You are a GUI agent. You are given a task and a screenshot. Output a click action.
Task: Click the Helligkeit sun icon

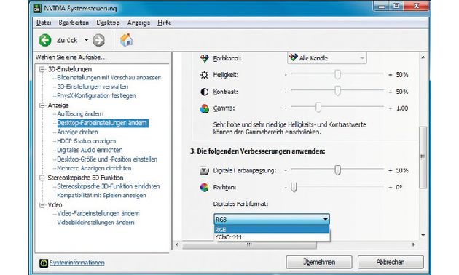click(204, 75)
